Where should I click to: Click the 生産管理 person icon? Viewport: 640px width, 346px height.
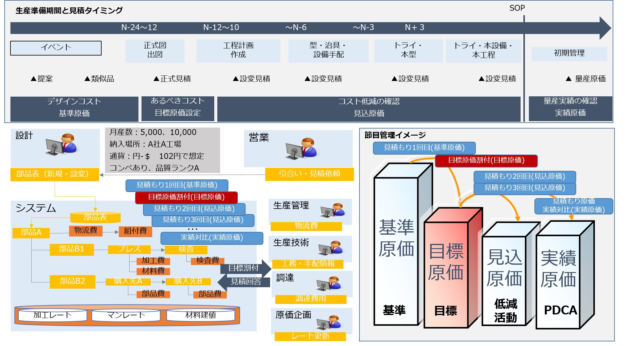[333, 210]
